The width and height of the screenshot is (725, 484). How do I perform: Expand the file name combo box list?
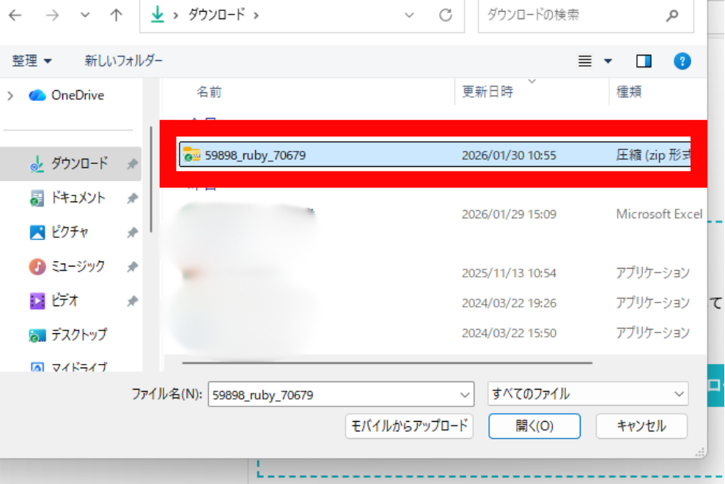coord(465,395)
